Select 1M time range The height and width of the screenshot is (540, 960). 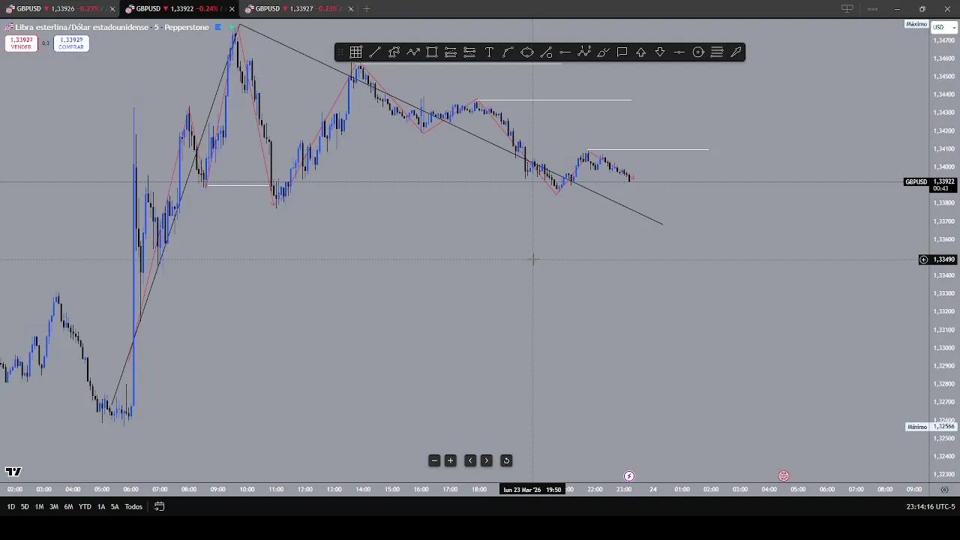coord(39,507)
